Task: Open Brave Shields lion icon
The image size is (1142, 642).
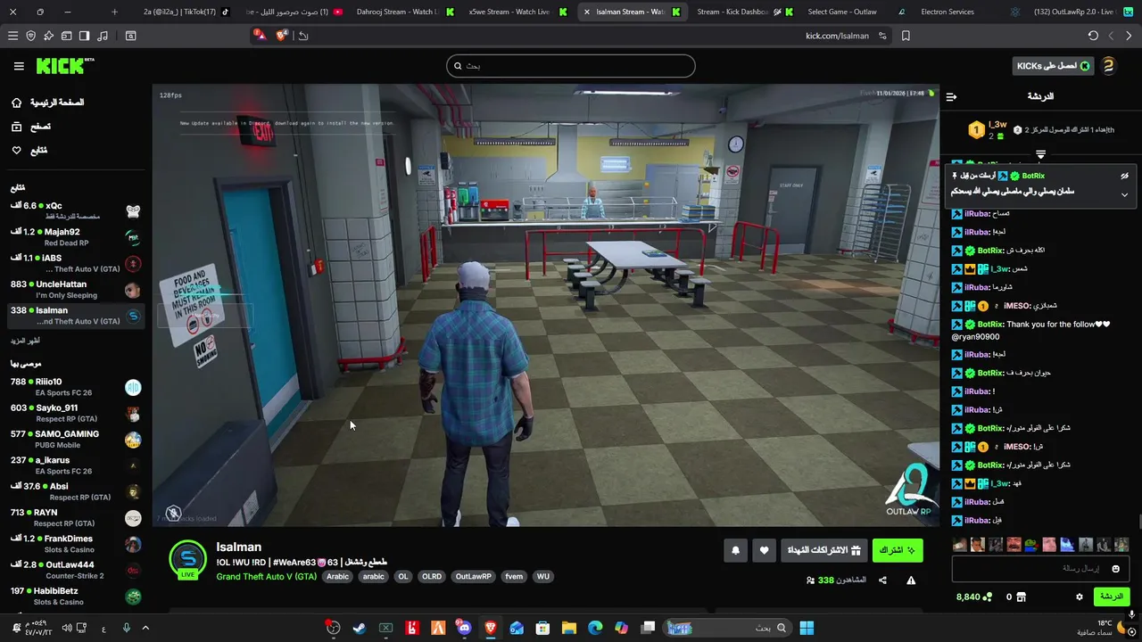Action: point(282,36)
